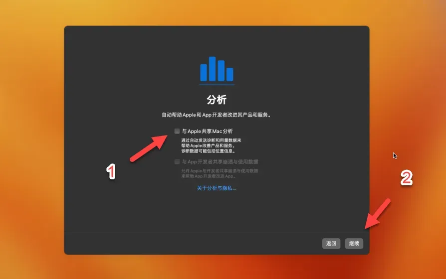Click the 与 App 开发者共享崩溃与使用数据 label
The image size is (446, 279).
click(x=220, y=161)
